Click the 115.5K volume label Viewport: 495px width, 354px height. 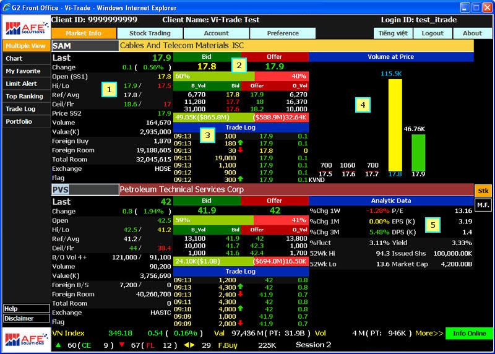point(391,74)
